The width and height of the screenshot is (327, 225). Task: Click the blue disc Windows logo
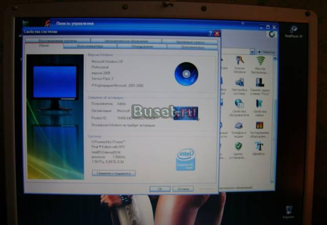[186, 74]
